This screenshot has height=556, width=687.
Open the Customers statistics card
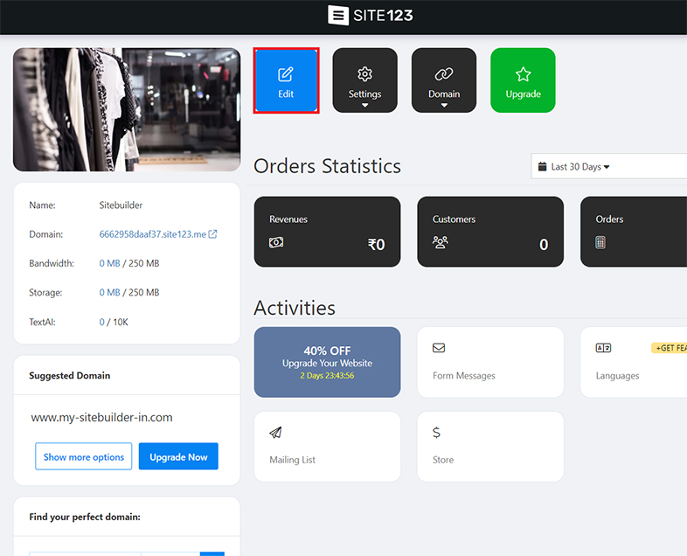490,232
